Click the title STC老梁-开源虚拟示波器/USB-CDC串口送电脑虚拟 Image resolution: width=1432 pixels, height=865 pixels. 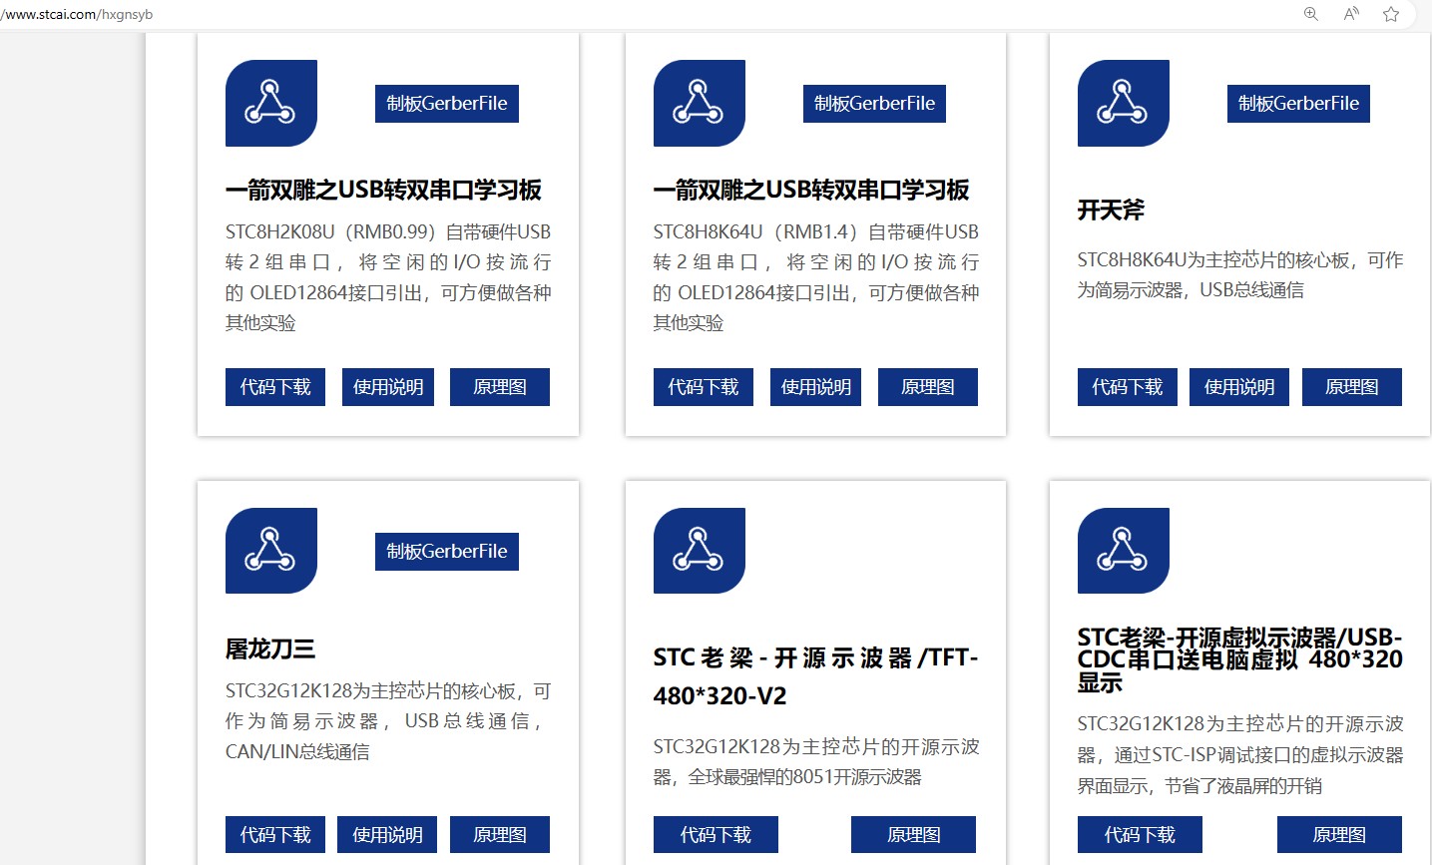[1240, 659]
